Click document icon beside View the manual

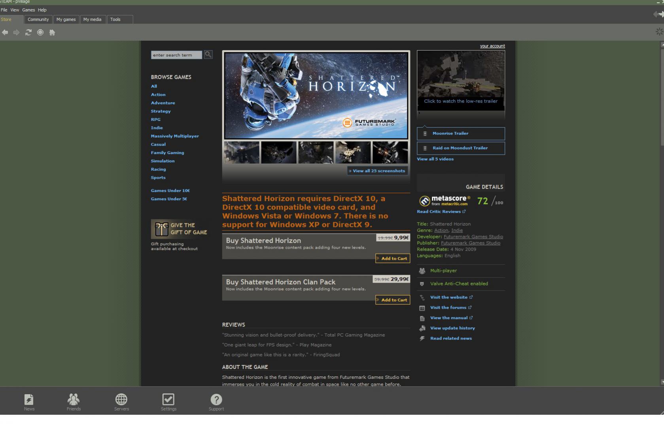422,318
